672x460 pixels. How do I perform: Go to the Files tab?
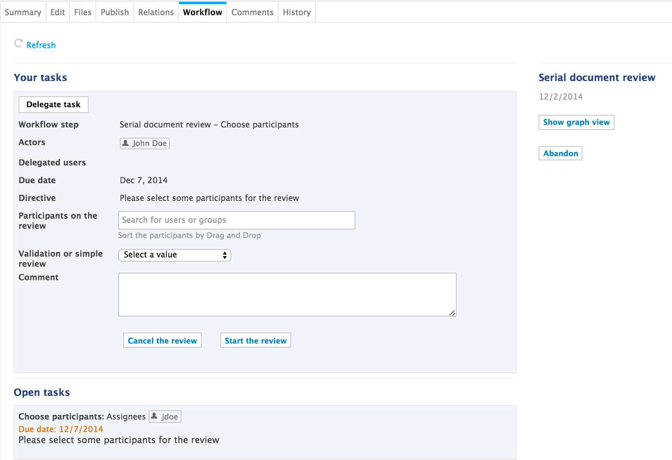(x=83, y=12)
